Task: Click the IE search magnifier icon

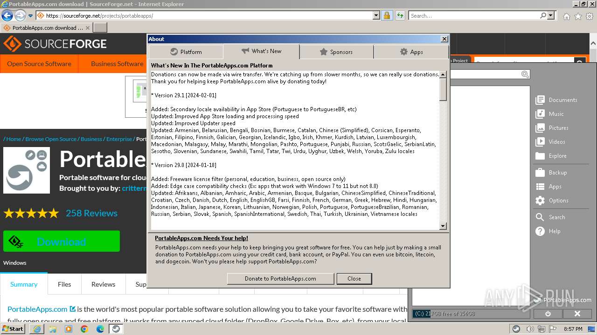Action: (x=543, y=15)
